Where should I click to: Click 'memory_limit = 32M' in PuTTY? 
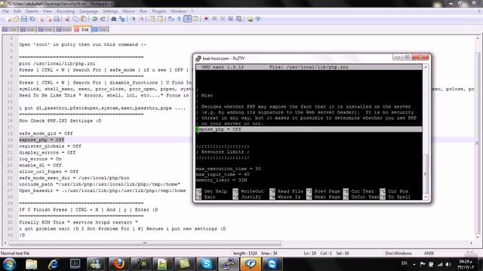221,180
